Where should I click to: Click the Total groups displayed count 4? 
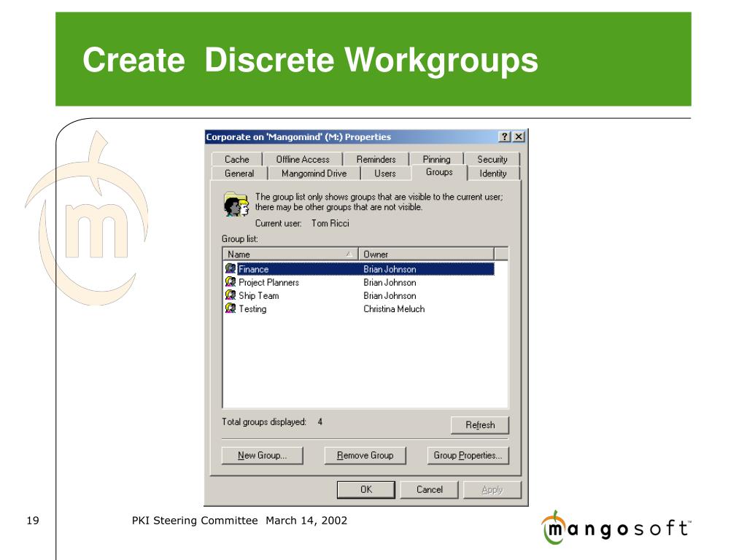(x=320, y=421)
